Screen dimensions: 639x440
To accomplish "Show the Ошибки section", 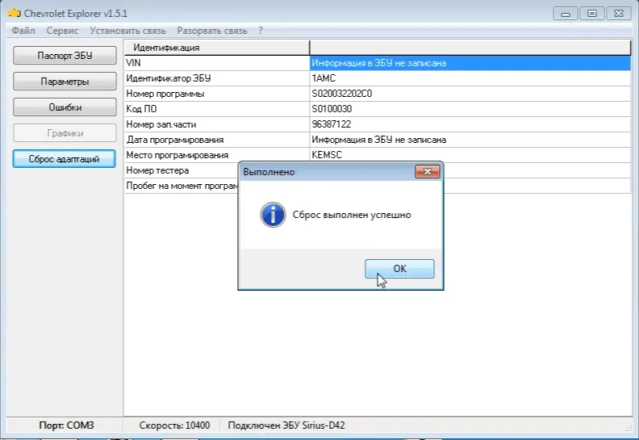I will [65, 107].
